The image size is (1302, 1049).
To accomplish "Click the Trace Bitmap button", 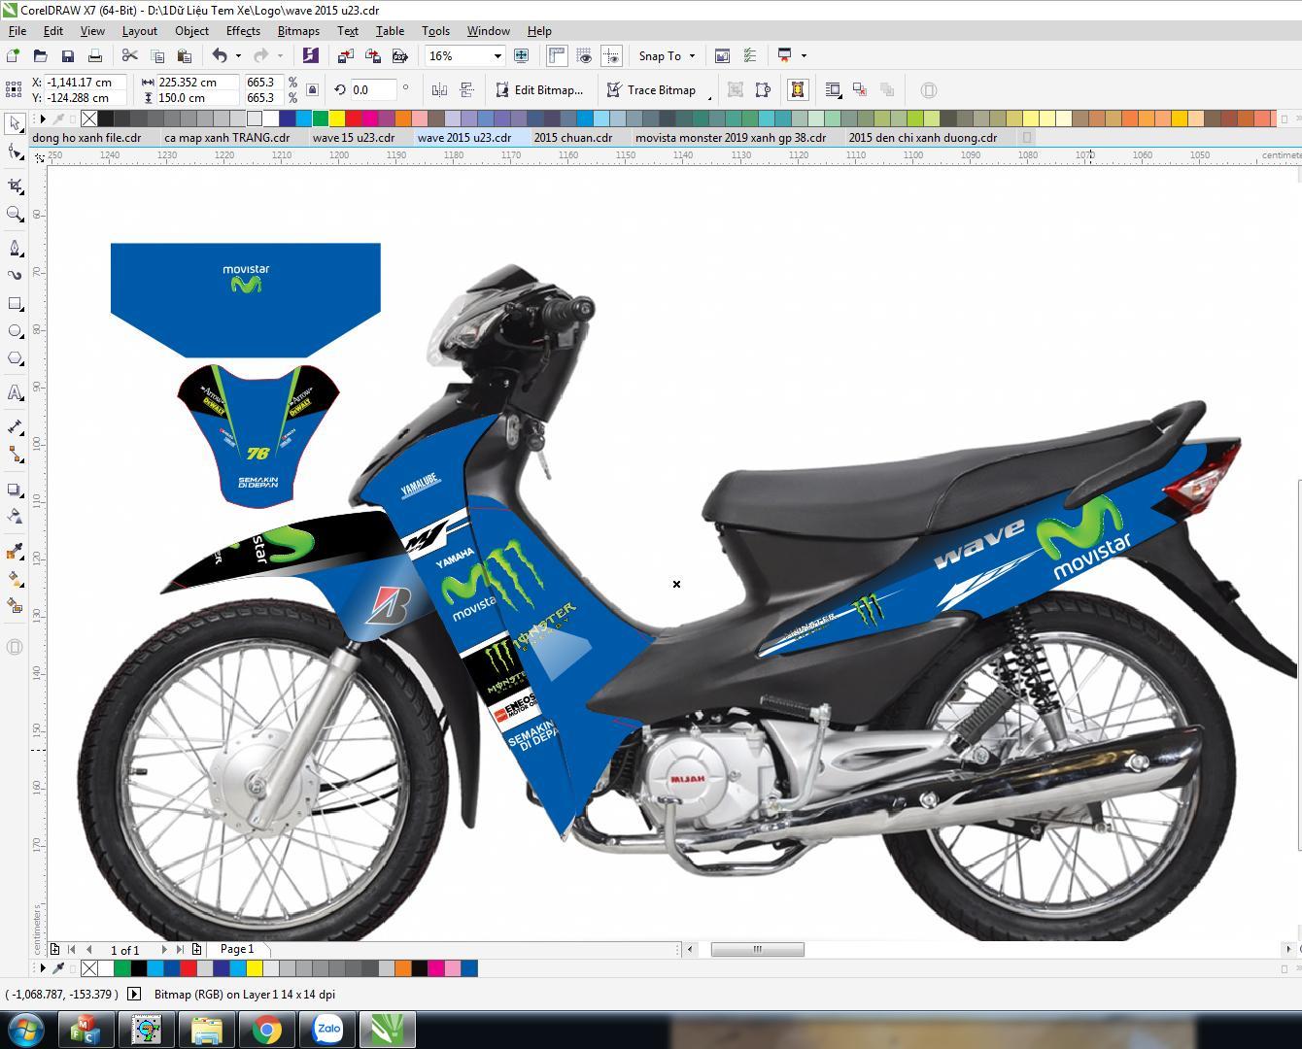I will 651,90.
